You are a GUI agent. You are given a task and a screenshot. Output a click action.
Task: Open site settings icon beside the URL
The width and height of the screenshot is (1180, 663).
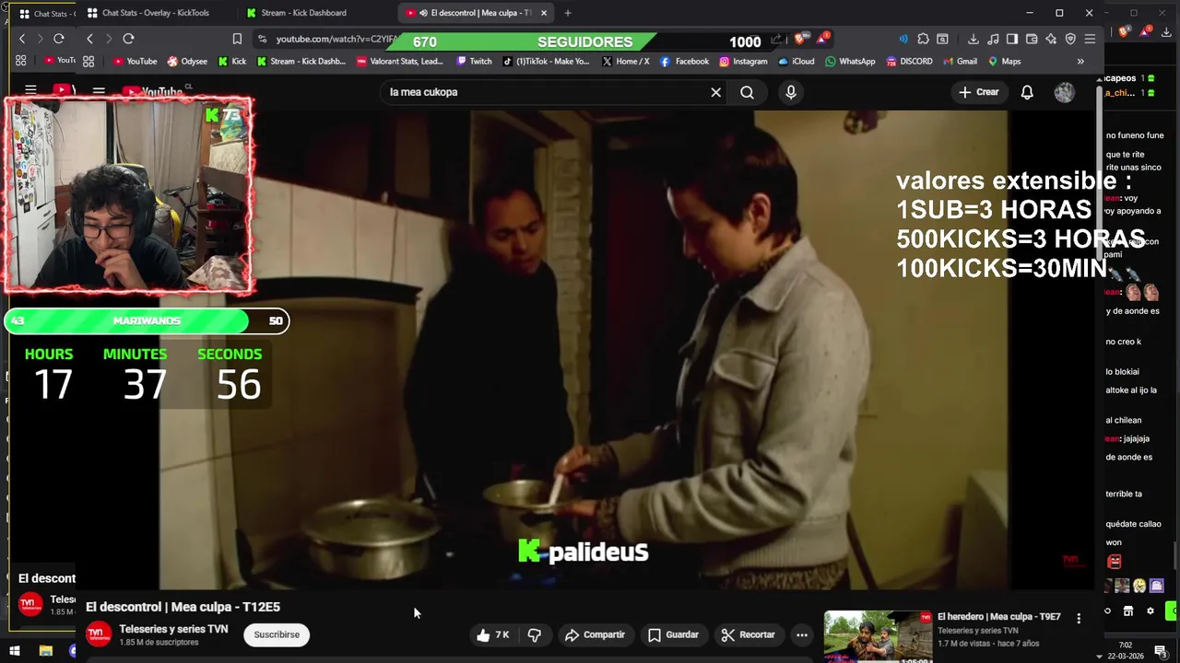pyautogui.click(x=262, y=39)
